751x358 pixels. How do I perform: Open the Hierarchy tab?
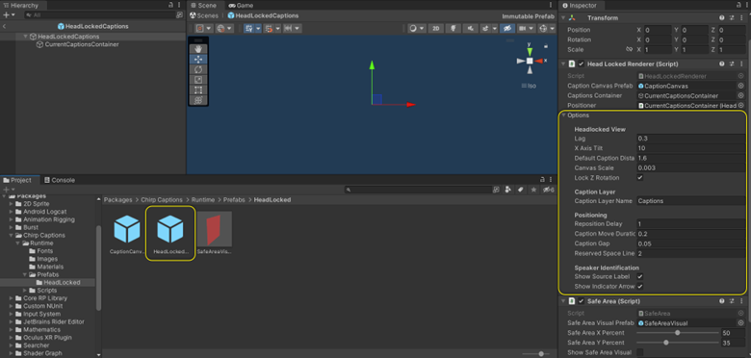tap(21, 6)
